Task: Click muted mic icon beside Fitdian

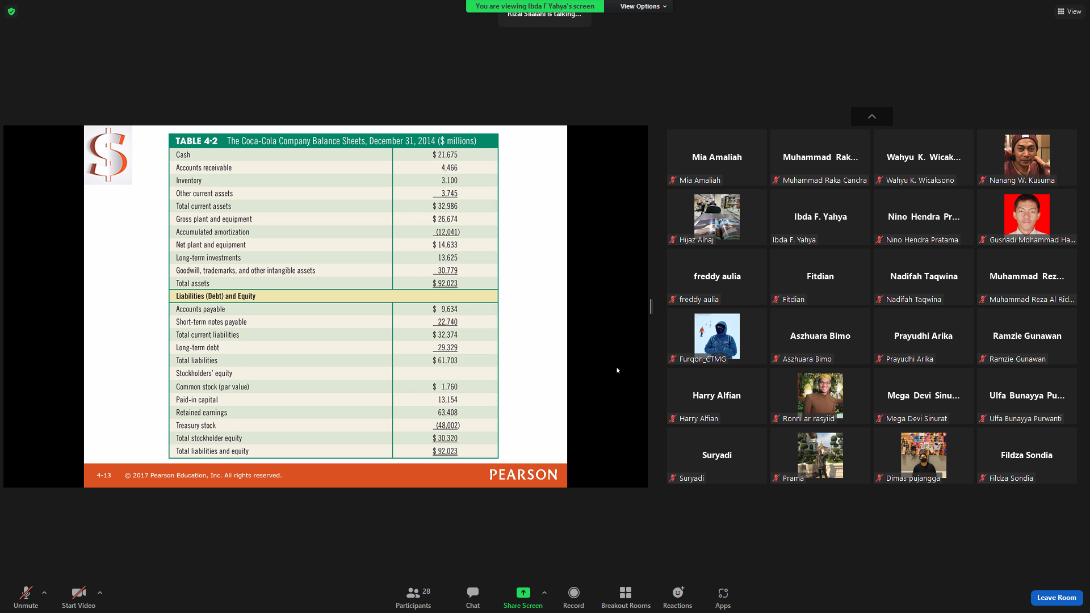Action: tap(776, 300)
